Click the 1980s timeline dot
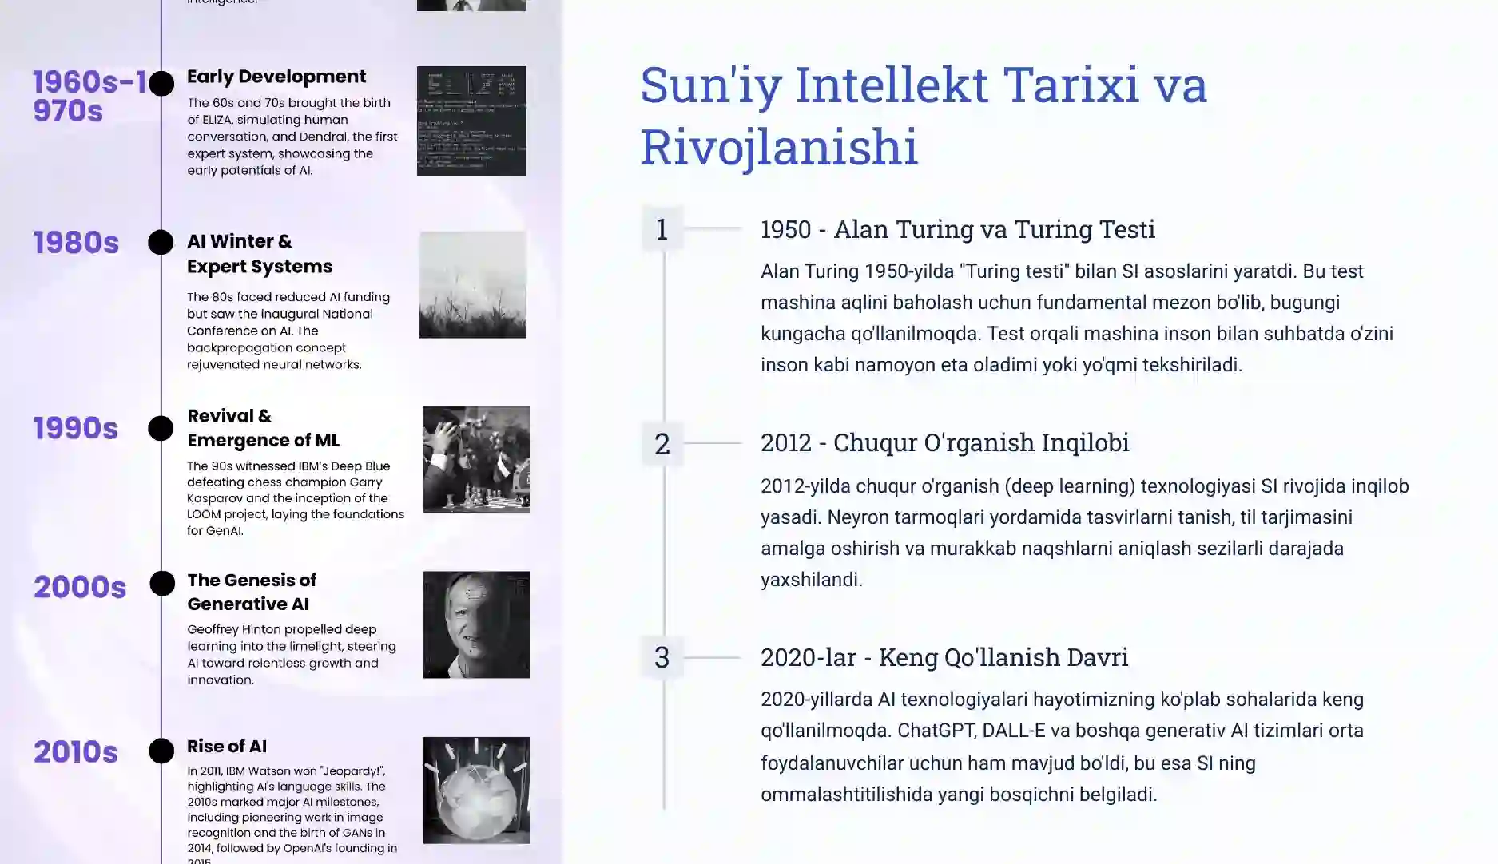 coord(161,242)
